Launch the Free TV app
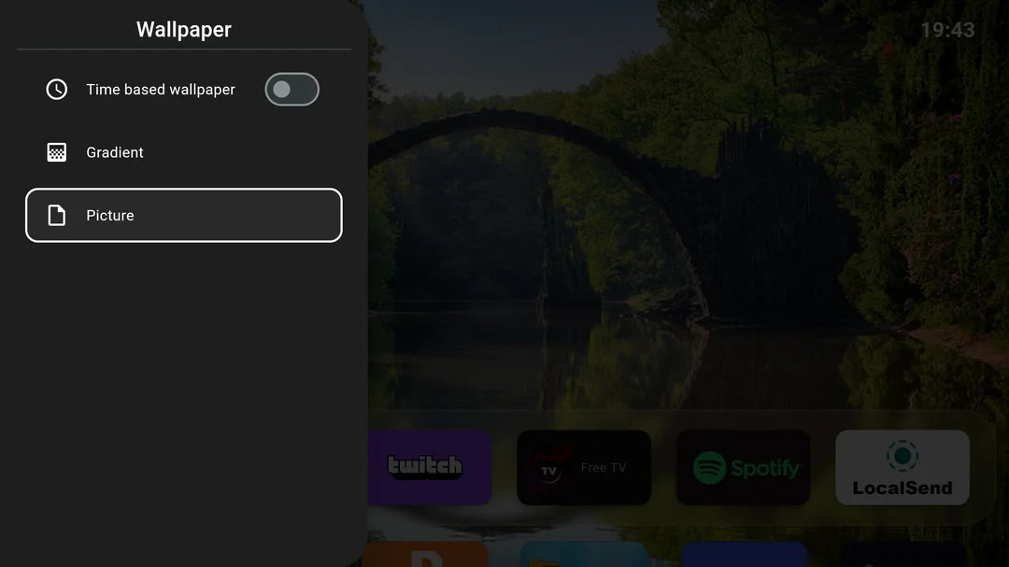Image resolution: width=1009 pixels, height=567 pixels. [x=584, y=467]
